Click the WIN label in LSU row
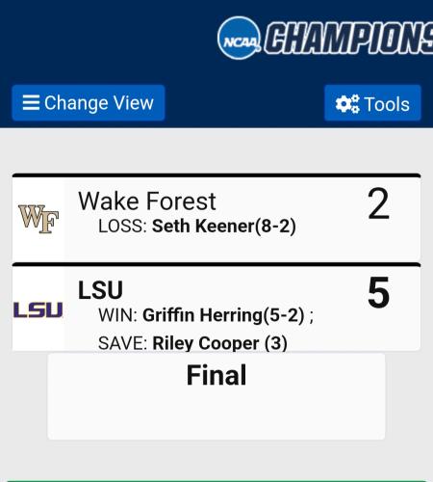433x482 pixels. point(118,315)
